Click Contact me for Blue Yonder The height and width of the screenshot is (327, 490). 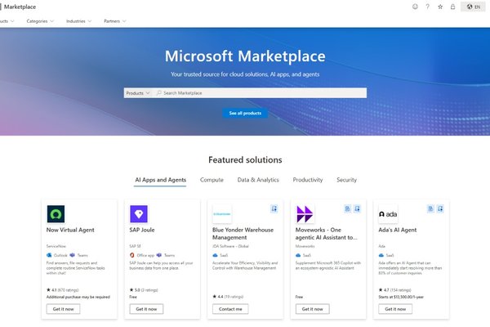(x=230, y=309)
